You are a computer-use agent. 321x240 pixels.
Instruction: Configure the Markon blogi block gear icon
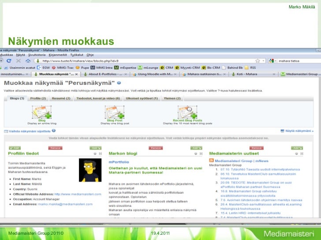pos(196,154)
